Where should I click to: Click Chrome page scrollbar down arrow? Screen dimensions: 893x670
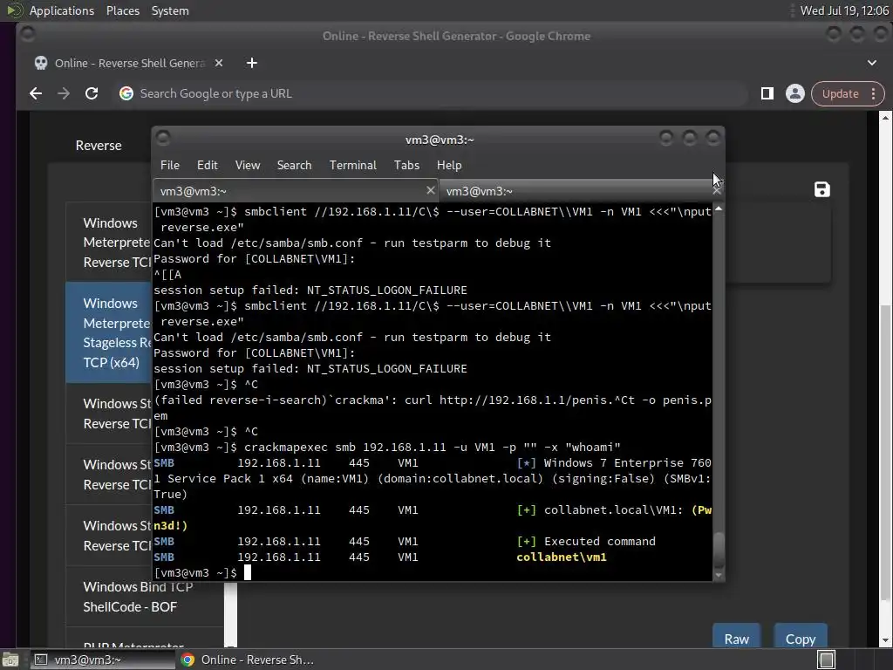click(x=886, y=641)
